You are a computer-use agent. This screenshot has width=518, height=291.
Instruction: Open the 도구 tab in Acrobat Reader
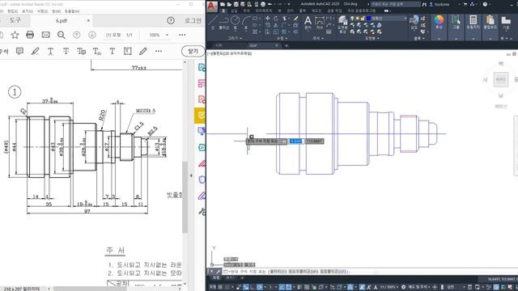[x=15, y=20]
